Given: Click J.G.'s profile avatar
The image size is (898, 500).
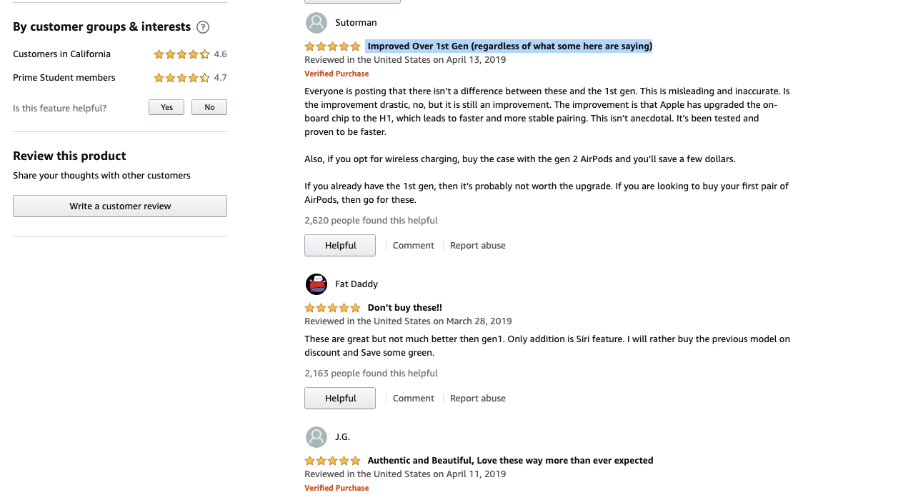Looking at the screenshot, I should (x=316, y=436).
